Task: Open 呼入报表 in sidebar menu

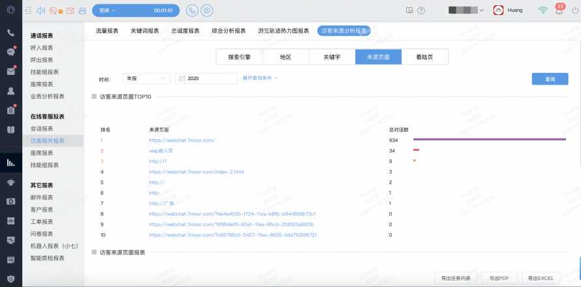Action: coord(42,48)
